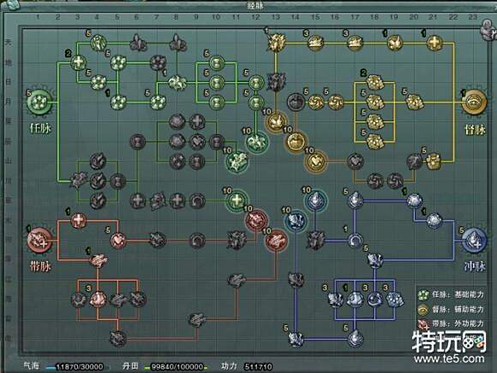Image resolution: width=497 pixels, height=373 pixels.
Task: Click the 气海 bar showing 11870/30000
Action: pos(79,367)
